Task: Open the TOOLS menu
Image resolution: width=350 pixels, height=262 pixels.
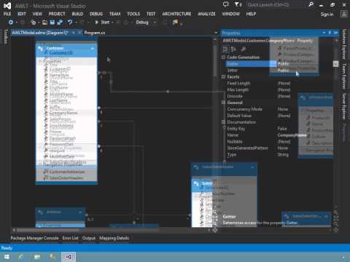Action: [133, 14]
